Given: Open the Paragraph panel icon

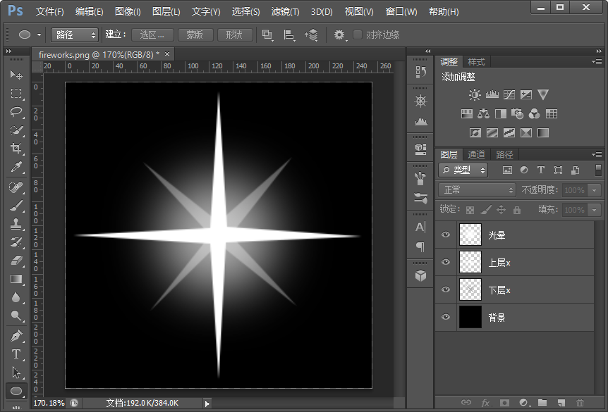Looking at the screenshot, I should click(x=420, y=246).
